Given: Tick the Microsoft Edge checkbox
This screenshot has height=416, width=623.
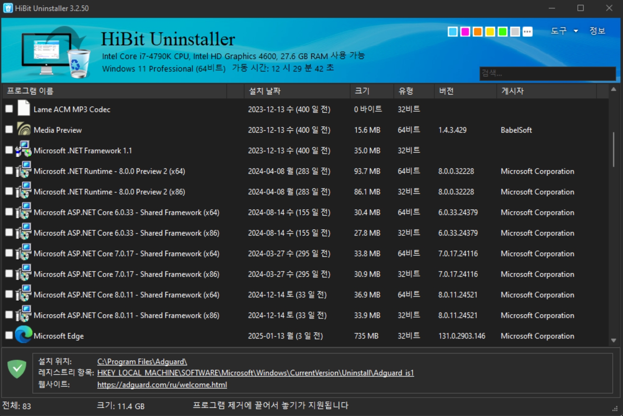Looking at the screenshot, I should point(9,335).
